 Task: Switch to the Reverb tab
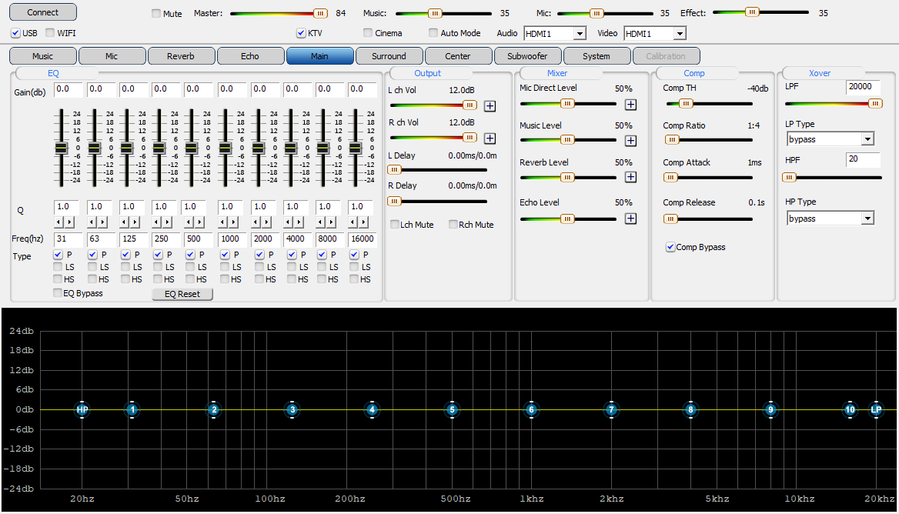tap(181, 56)
